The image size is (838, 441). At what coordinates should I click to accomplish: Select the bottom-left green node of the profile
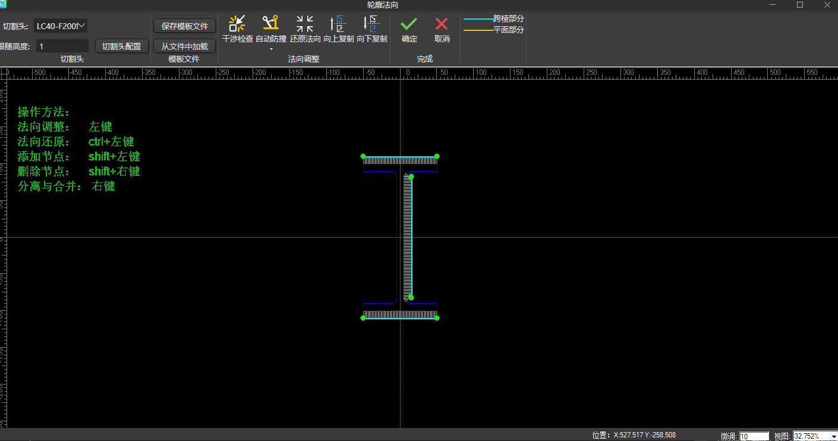363,318
